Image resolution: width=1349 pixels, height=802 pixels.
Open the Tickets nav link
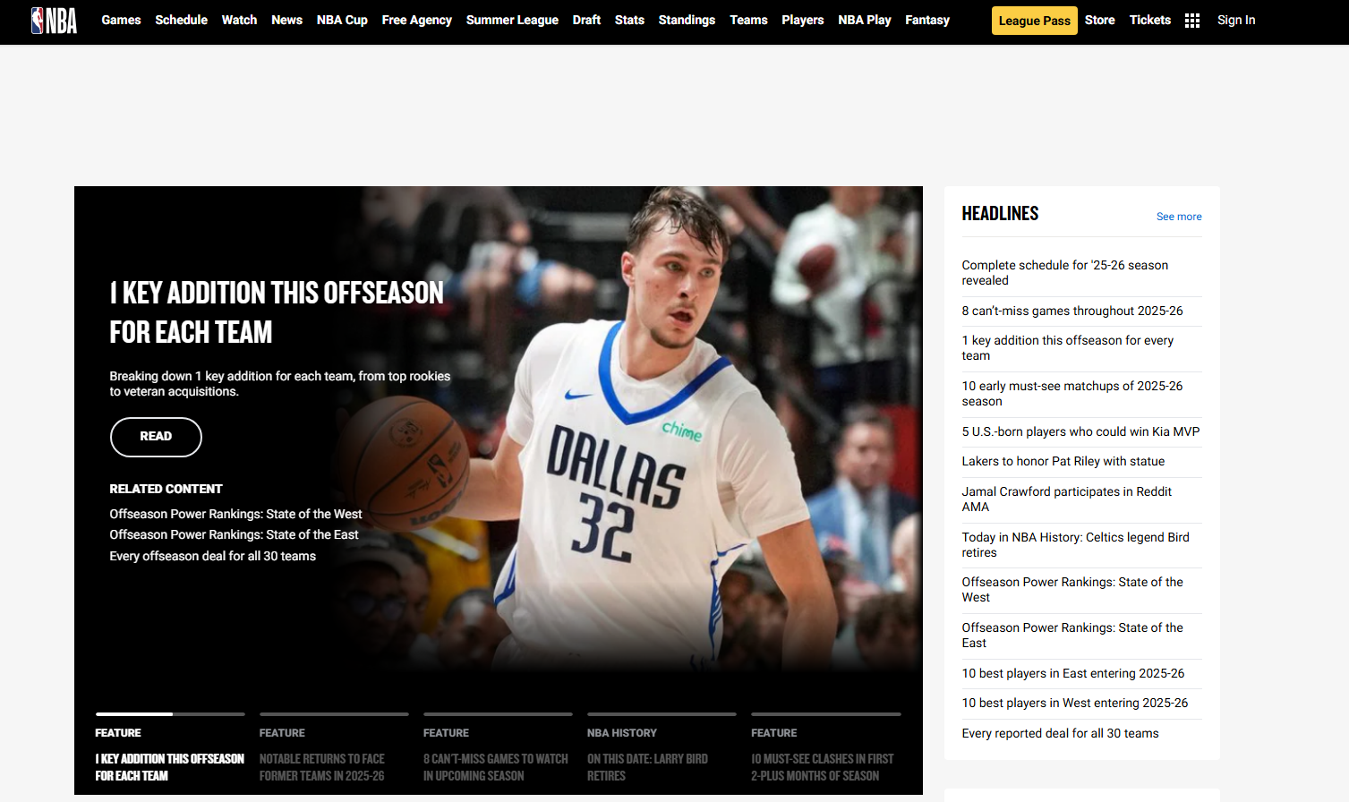pos(1150,20)
